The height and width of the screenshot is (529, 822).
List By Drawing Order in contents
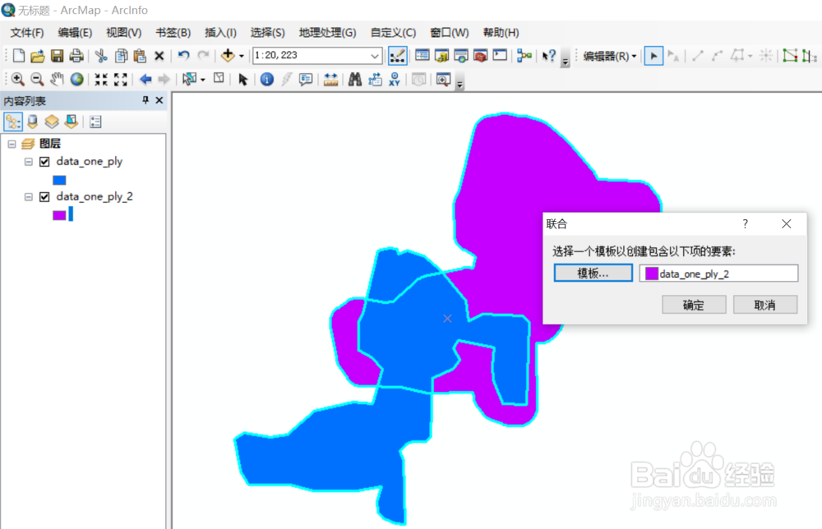pyautogui.click(x=12, y=122)
